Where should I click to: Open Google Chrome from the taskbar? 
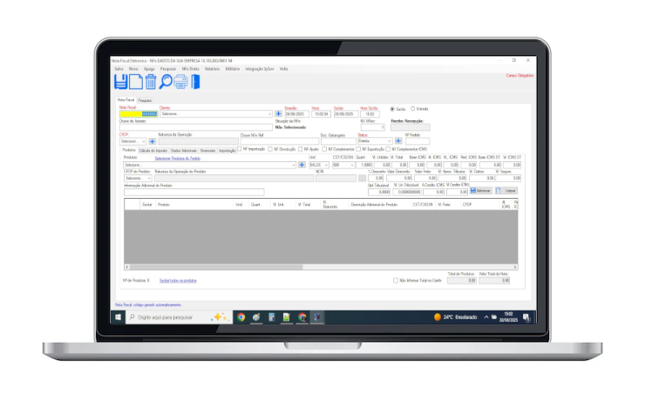pyautogui.click(x=241, y=317)
